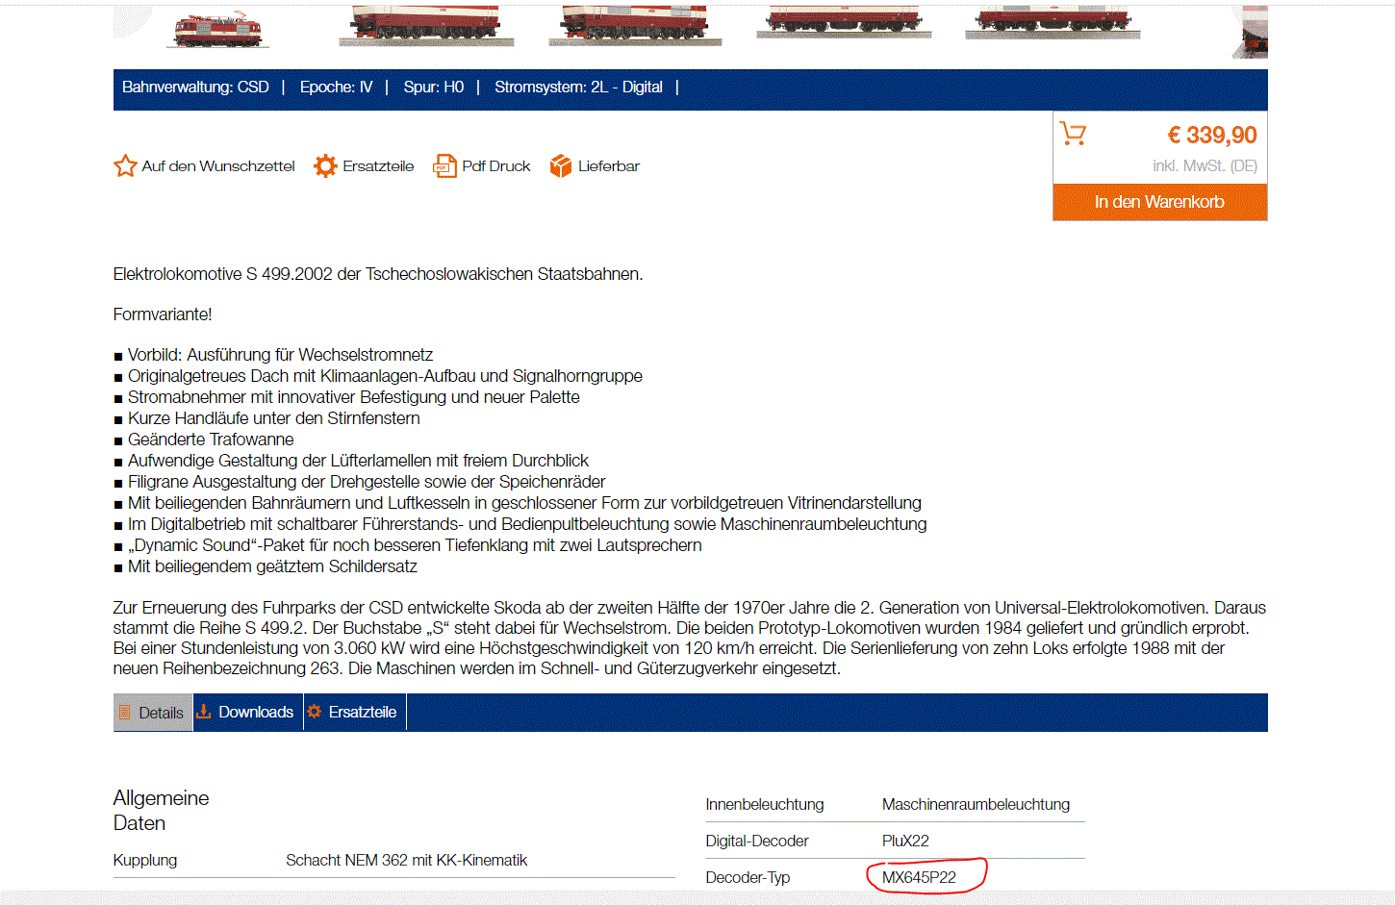Click the Auf den Wunschzettel link
This screenshot has height=905, width=1395.
(x=218, y=166)
